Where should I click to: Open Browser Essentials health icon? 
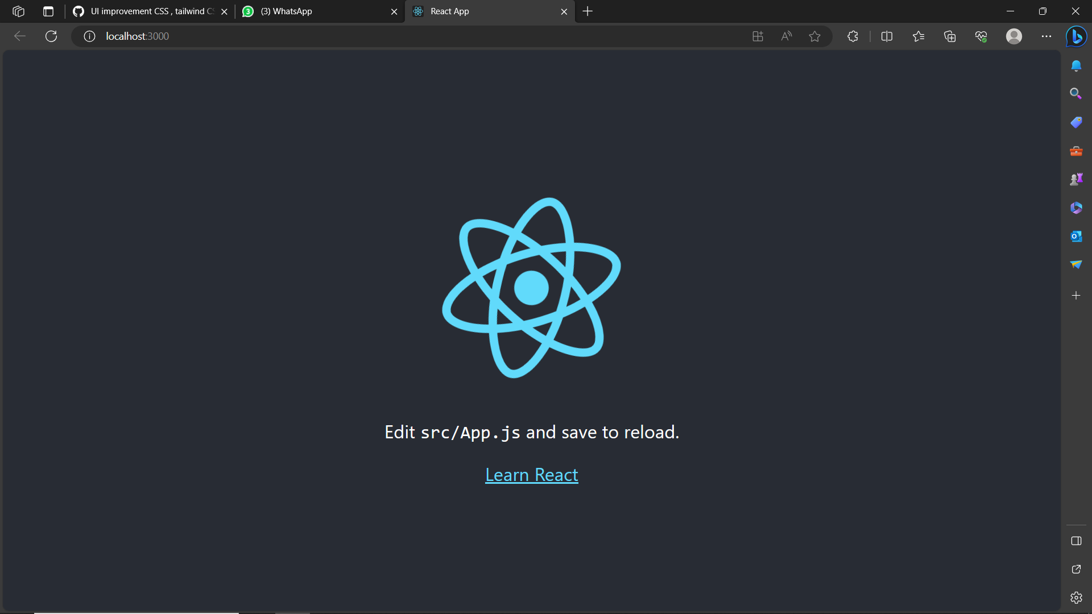point(981,36)
